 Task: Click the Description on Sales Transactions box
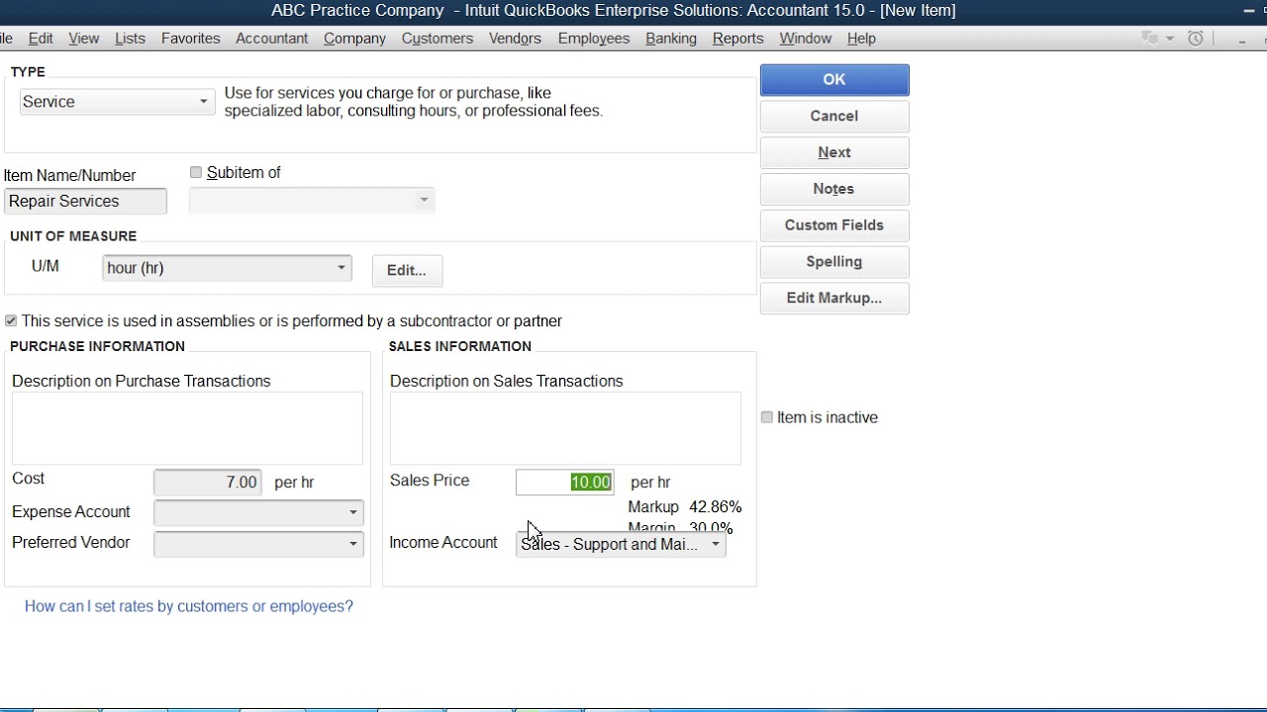pyautogui.click(x=565, y=428)
